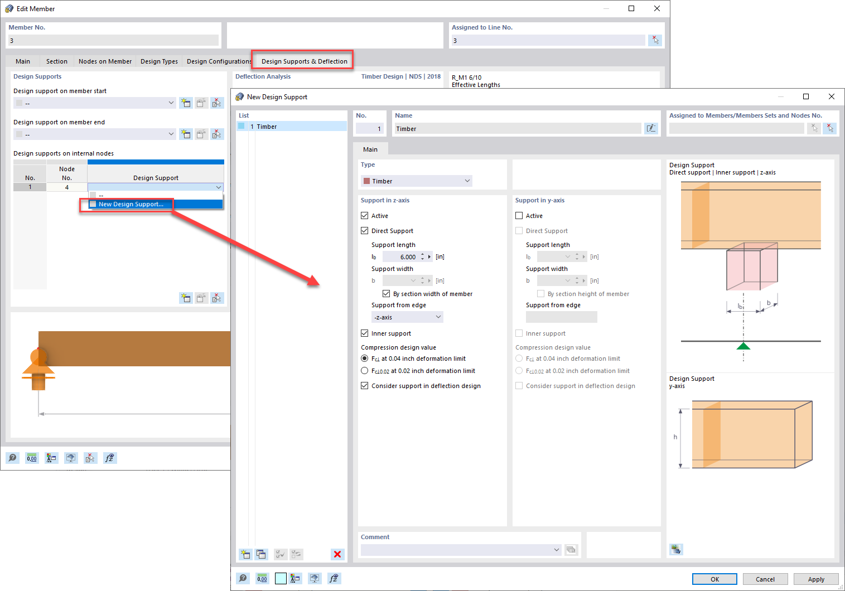
Task: Toggle Consider support in deflection design for z-axis
Action: [x=365, y=386]
